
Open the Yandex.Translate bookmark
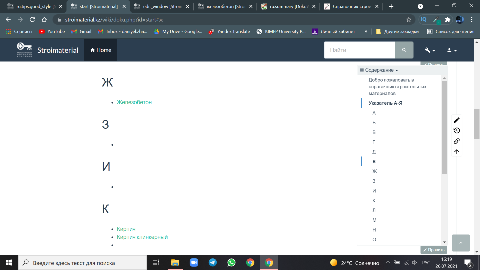229,31
